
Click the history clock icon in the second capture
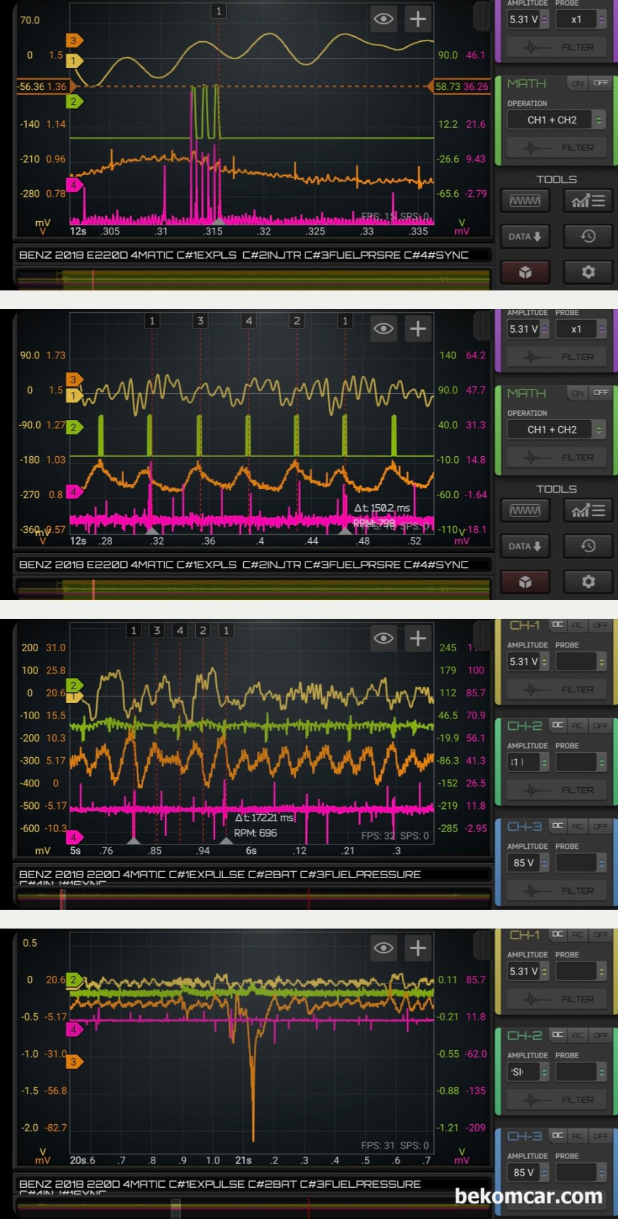[588, 546]
